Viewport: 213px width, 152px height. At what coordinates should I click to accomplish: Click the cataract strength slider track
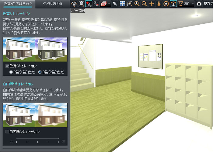[37, 139]
